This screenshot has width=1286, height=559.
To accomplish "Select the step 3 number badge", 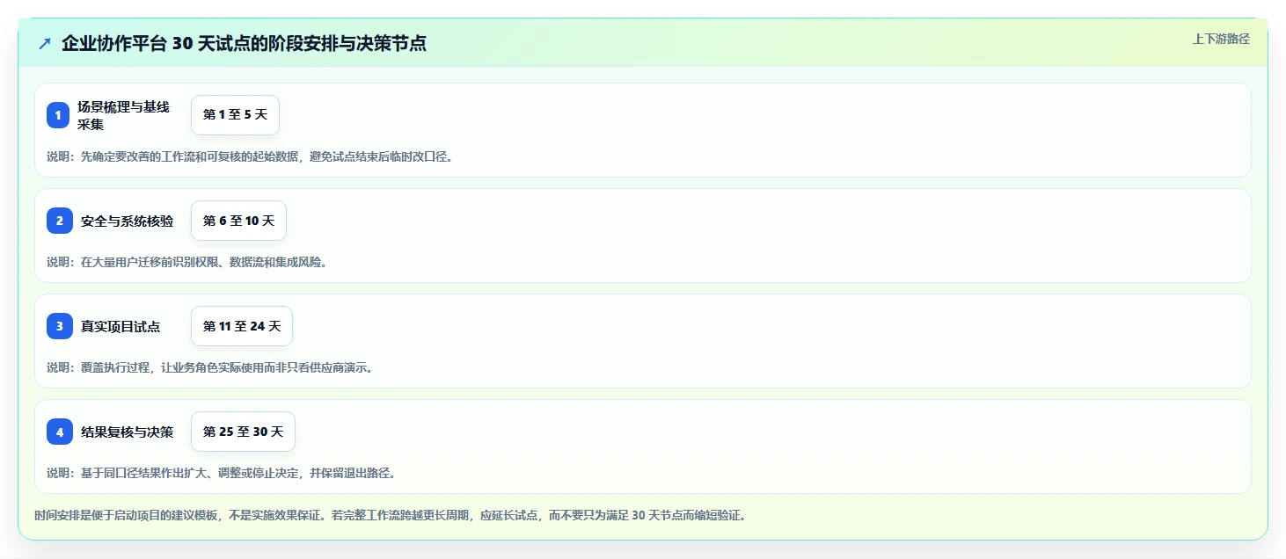I will [58, 326].
